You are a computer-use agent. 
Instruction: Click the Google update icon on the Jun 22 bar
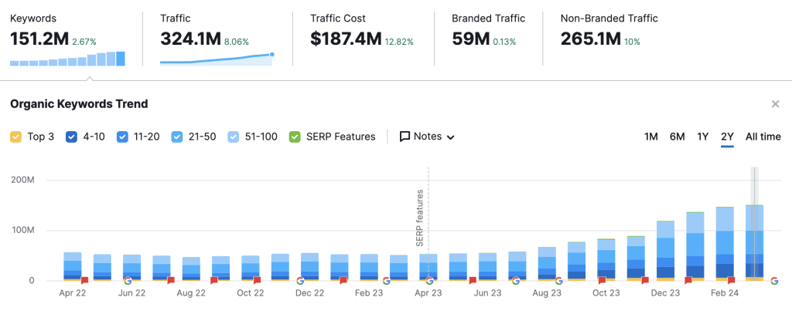pyautogui.click(x=128, y=281)
